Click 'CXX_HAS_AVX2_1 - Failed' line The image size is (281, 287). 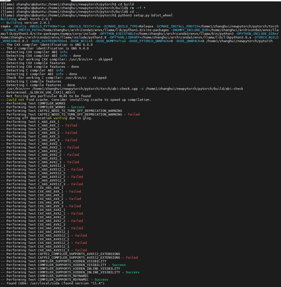(42, 214)
